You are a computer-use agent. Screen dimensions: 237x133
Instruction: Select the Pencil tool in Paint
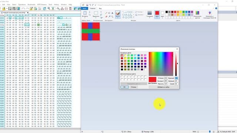point(106,13)
